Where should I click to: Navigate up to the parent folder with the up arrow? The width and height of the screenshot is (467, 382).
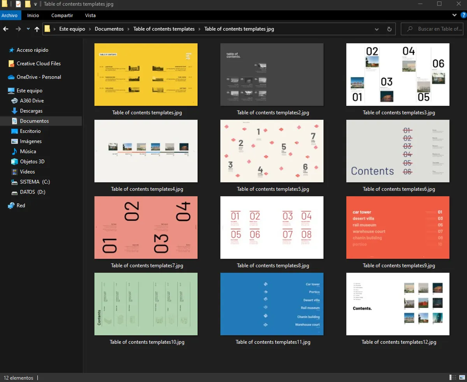[37, 29]
